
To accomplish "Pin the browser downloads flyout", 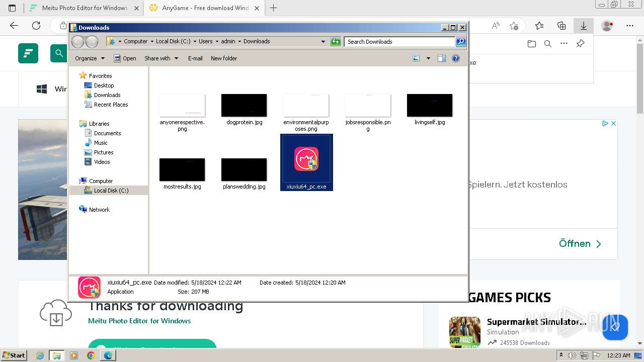I will [x=580, y=44].
